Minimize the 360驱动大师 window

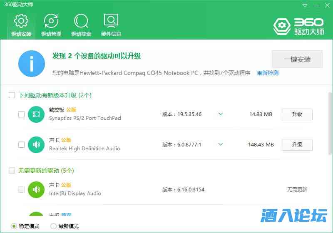316,5
